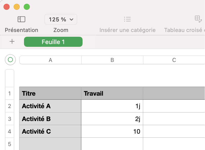The image size is (205, 150).
Task: Click the Activité B cell
Action: [50, 119]
